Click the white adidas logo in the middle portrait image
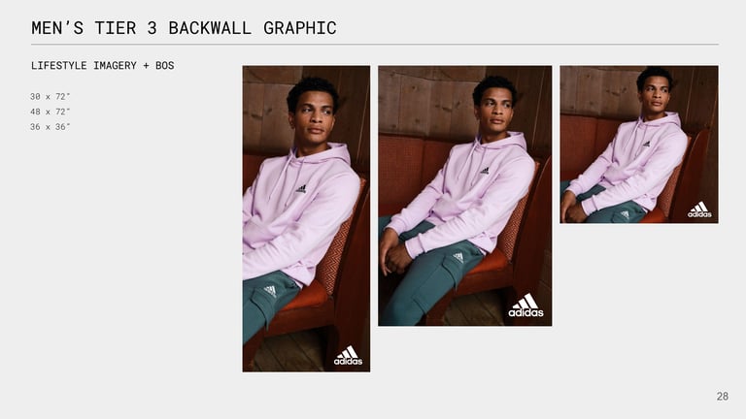The image size is (746, 419). pyautogui.click(x=526, y=306)
